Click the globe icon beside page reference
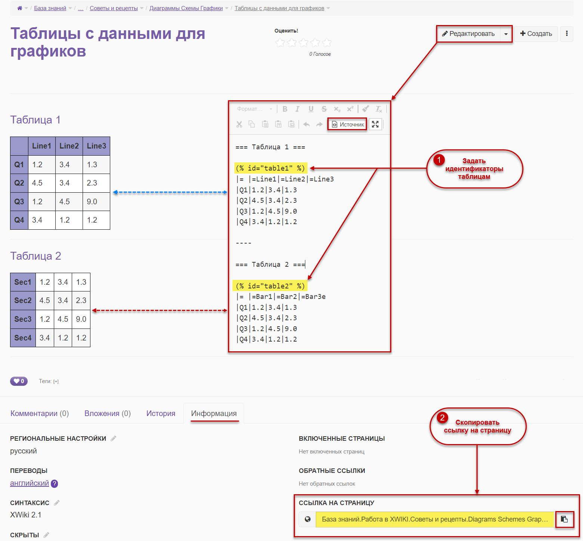 pos(308,519)
